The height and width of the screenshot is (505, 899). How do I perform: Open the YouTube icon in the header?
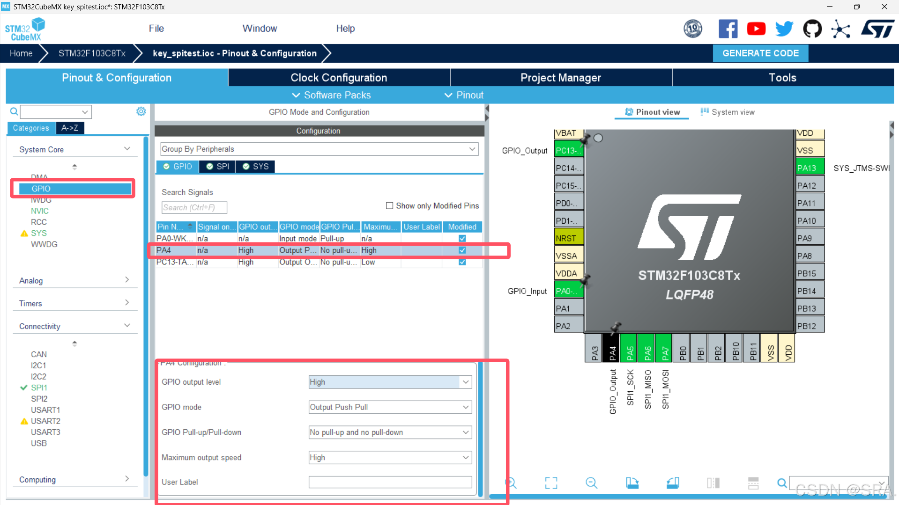pos(756,29)
